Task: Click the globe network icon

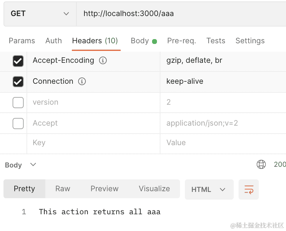Action: (x=261, y=164)
